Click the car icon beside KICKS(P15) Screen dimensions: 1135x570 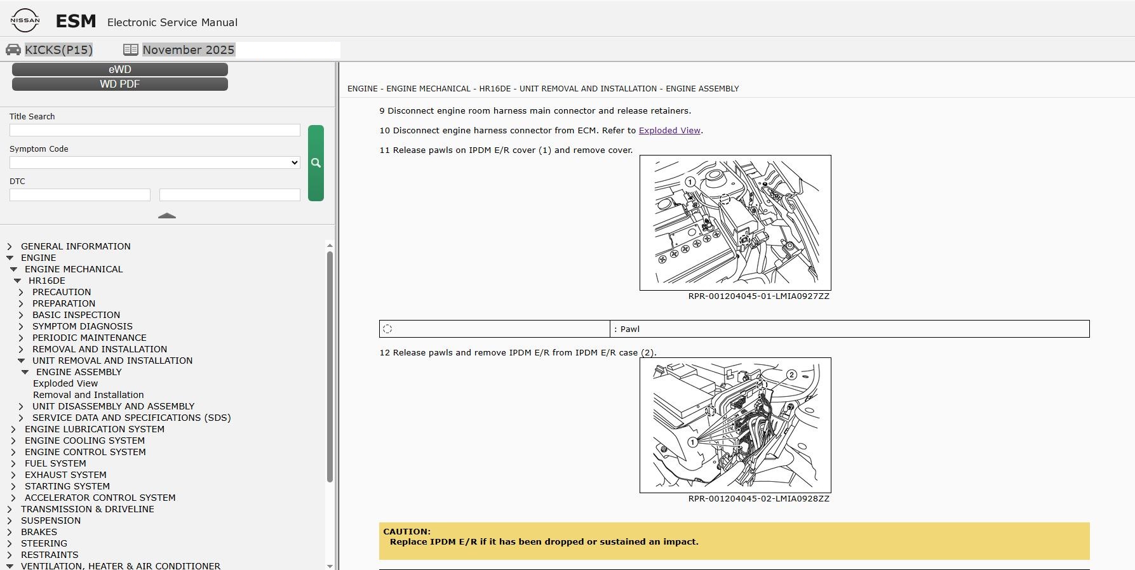pos(13,50)
